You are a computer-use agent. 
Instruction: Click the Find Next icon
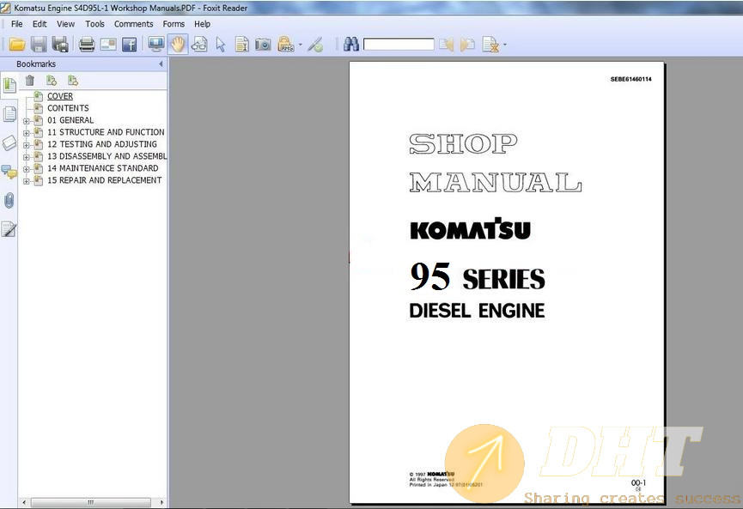(x=467, y=45)
